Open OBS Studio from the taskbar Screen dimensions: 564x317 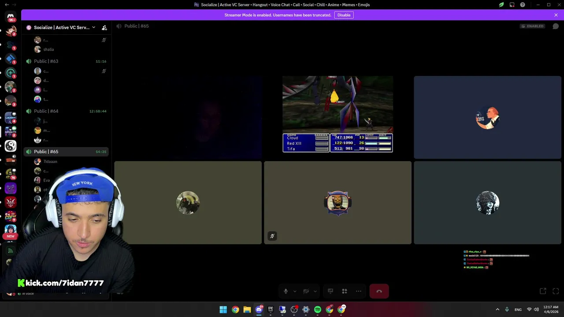coord(294,310)
